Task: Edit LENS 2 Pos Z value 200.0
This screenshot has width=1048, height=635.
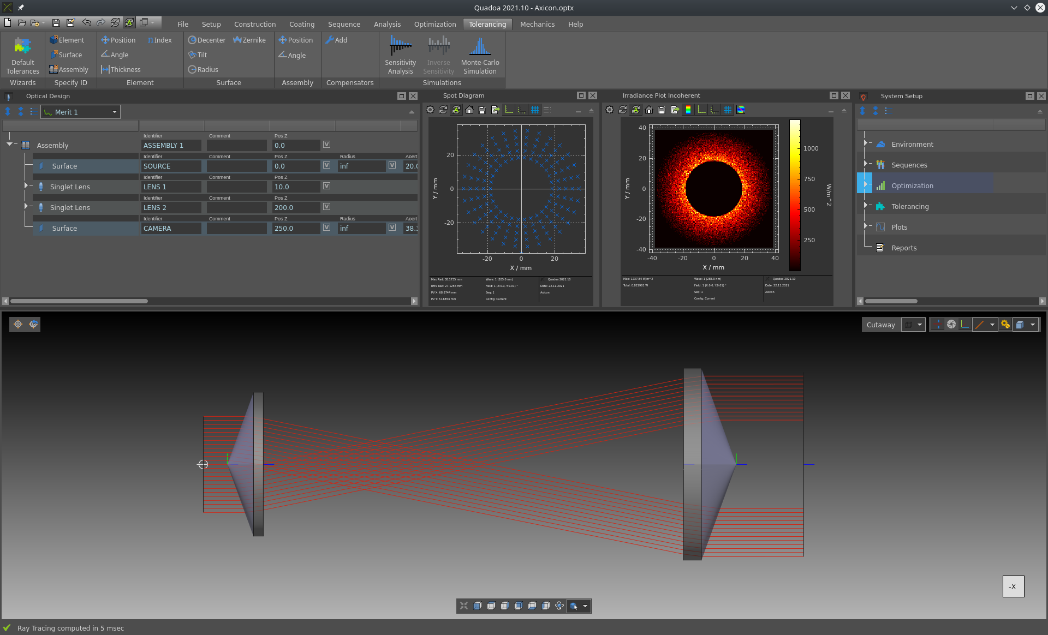Action: (x=296, y=208)
